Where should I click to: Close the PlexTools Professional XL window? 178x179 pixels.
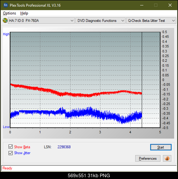170,5
